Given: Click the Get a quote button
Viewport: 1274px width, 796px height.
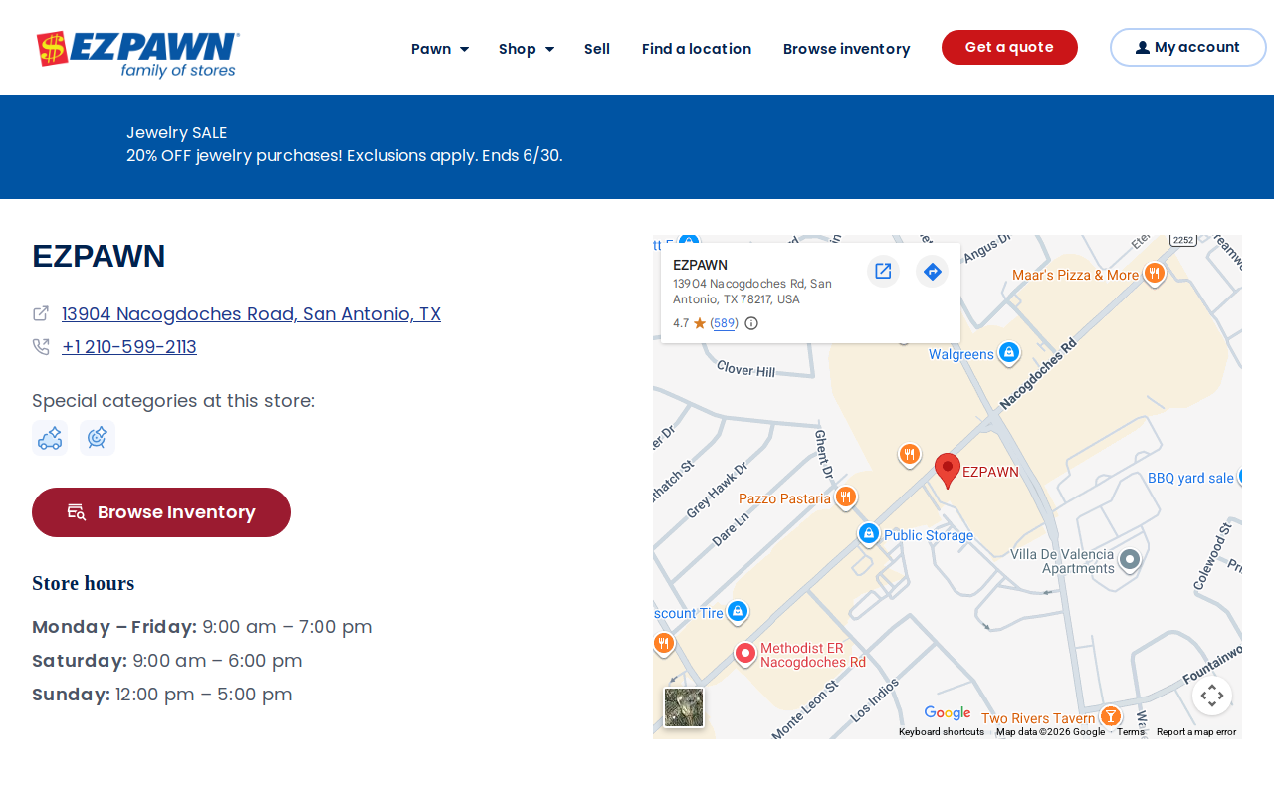Looking at the screenshot, I should pyautogui.click(x=1009, y=47).
